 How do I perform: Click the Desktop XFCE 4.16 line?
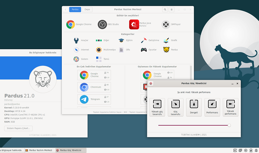click(15, 111)
